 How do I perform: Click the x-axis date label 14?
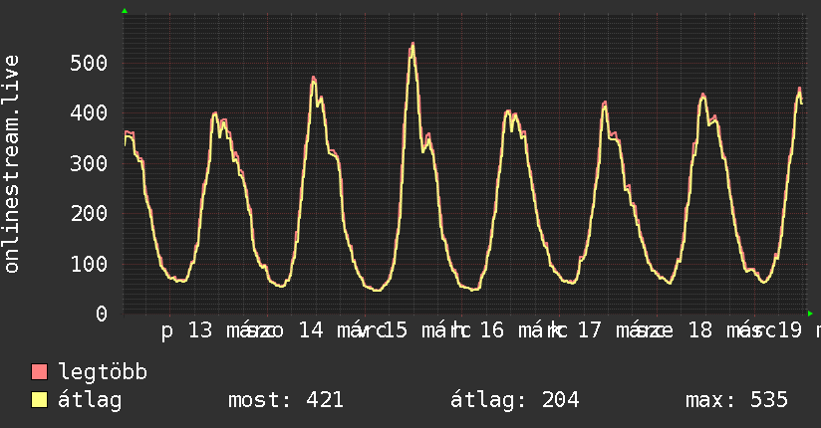311,330
